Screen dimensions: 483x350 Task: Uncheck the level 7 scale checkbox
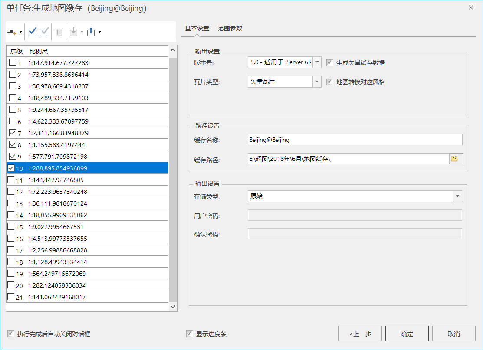coord(12,133)
